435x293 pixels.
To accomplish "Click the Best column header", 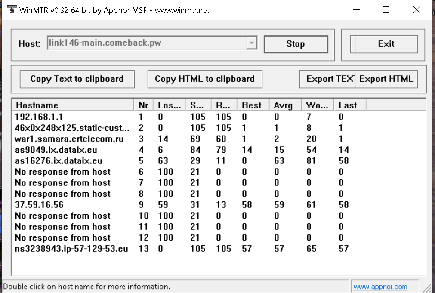I will point(253,105).
